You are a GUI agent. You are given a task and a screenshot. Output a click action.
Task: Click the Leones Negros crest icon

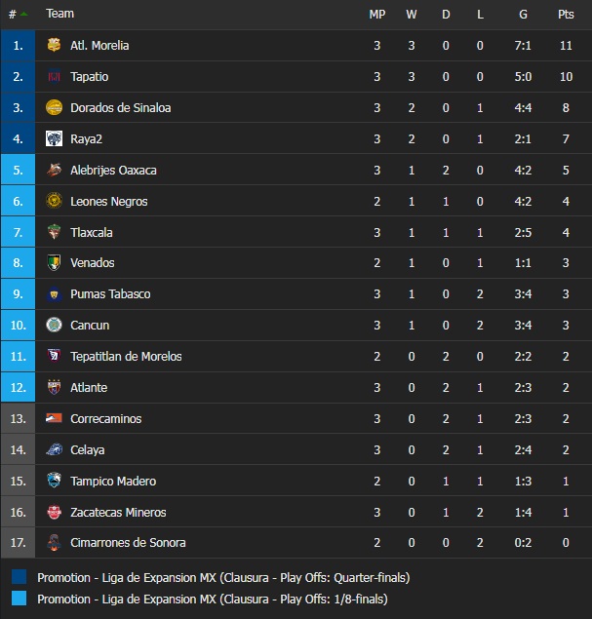(54, 201)
